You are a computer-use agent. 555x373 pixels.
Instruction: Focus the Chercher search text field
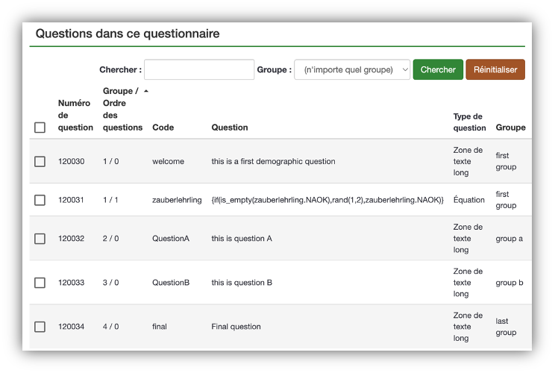199,69
